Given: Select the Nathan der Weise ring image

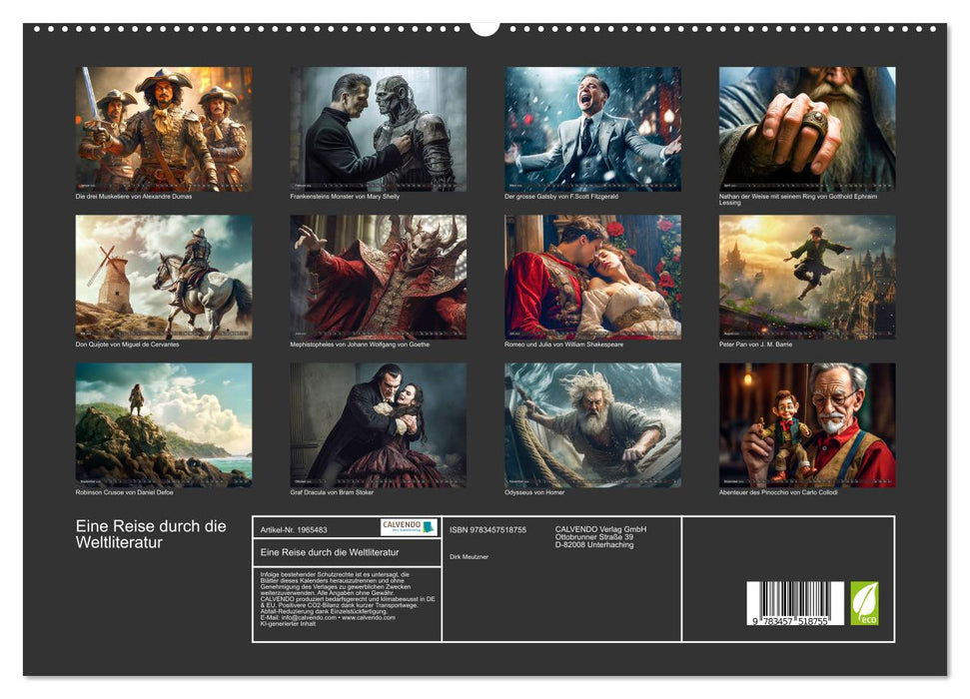Looking at the screenshot, I should click(807, 129).
